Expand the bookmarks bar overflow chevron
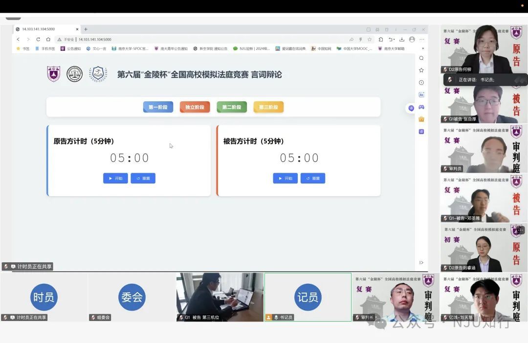The height and width of the screenshot is (343, 528). click(x=423, y=48)
